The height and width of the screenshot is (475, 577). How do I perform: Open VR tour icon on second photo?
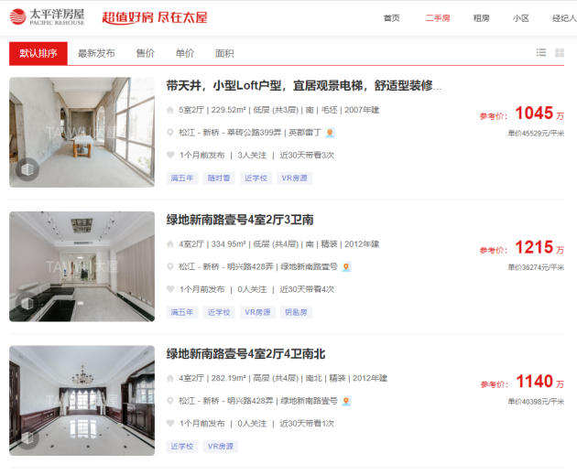[x=27, y=303]
